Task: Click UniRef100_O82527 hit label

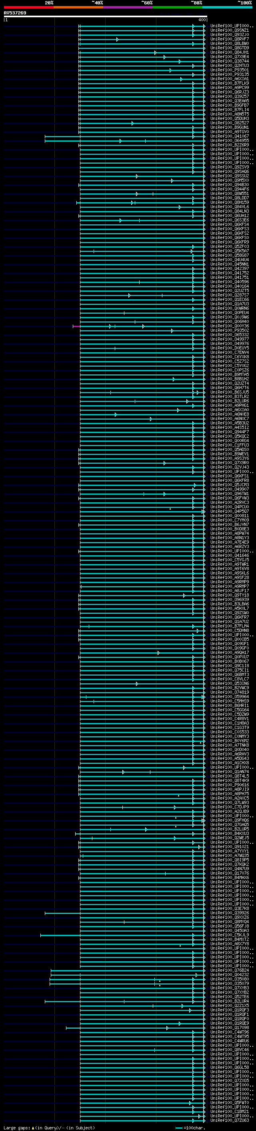Action: [229, 123]
